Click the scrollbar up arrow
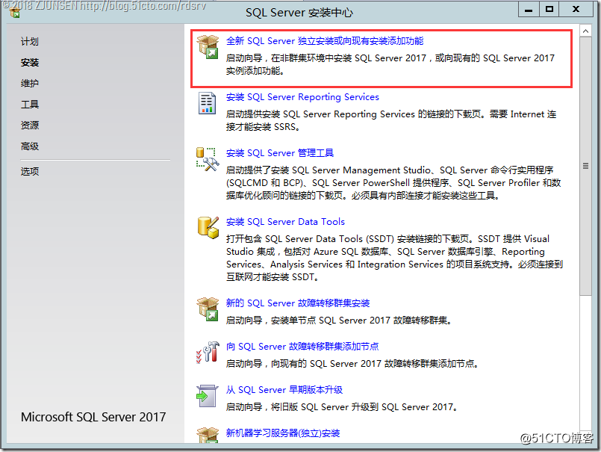 click(x=585, y=31)
